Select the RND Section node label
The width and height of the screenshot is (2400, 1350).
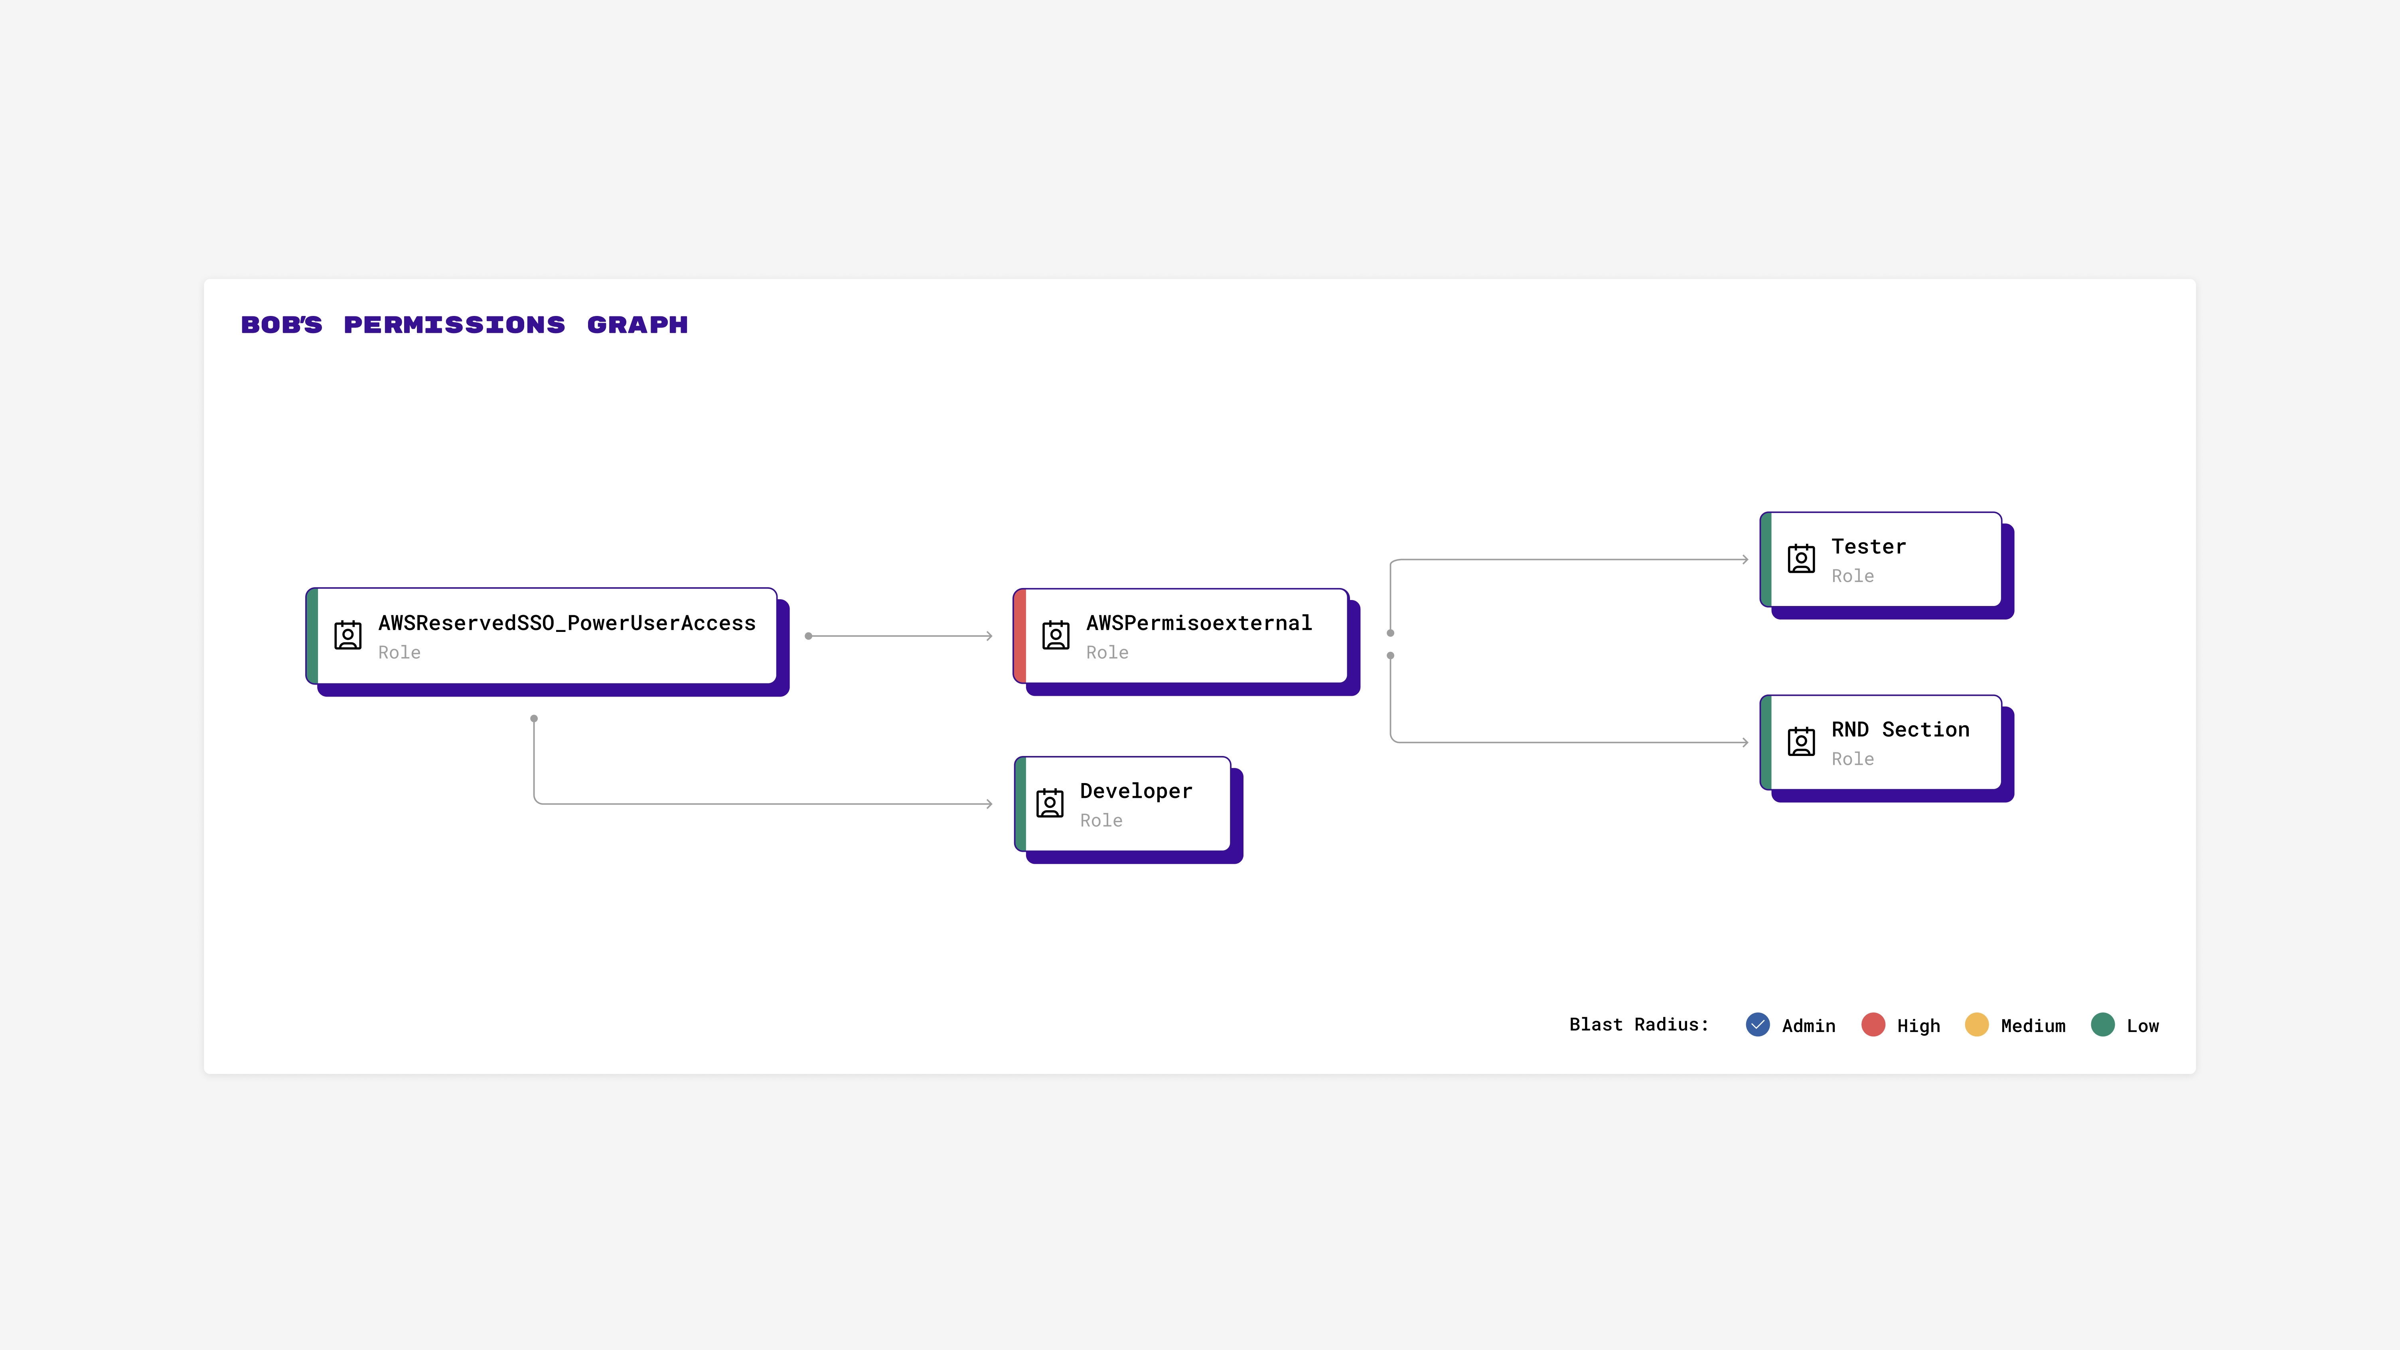[x=1900, y=730]
